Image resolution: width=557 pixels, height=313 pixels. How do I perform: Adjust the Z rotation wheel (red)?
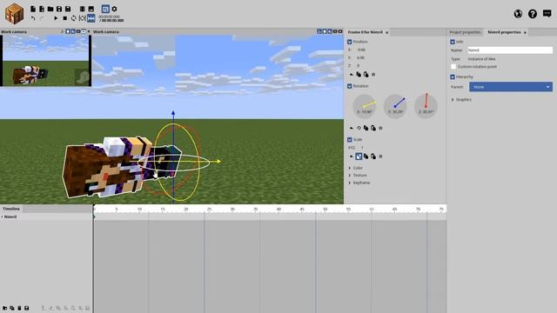click(x=426, y=106)
